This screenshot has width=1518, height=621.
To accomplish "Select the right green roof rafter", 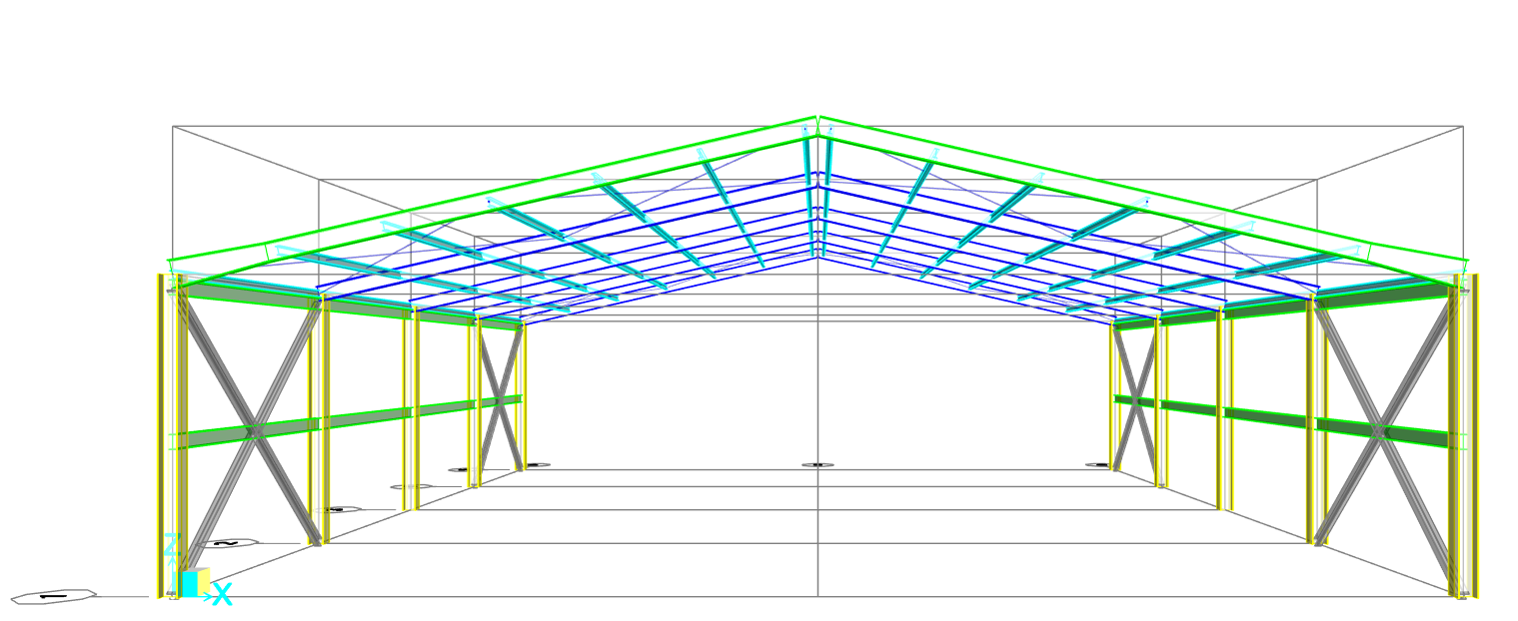I will coord(1139,193).
